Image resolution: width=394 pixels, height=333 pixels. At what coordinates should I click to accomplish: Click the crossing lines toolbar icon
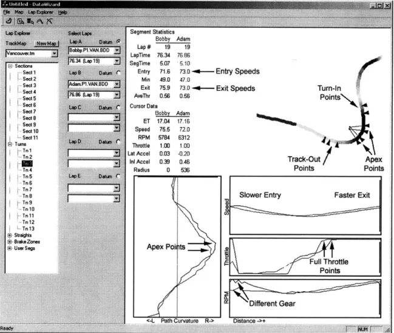49,21
